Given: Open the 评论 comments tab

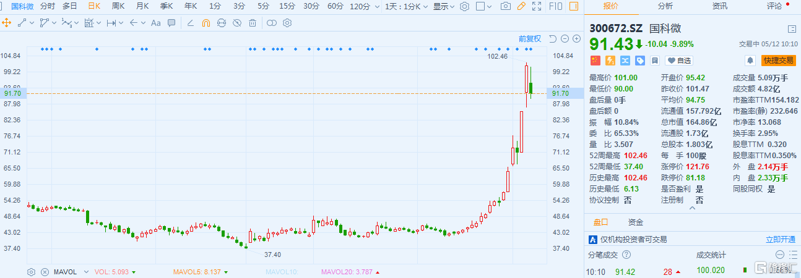Looking at the screenshot, I should click(x=774, y=6).
